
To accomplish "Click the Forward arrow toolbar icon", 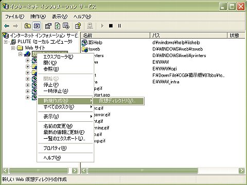I will [x=15, y=26].
